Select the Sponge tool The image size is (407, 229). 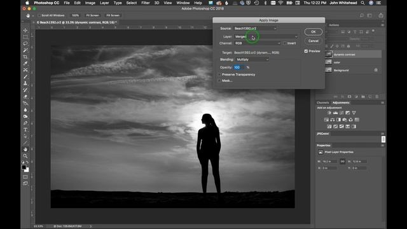25,116
